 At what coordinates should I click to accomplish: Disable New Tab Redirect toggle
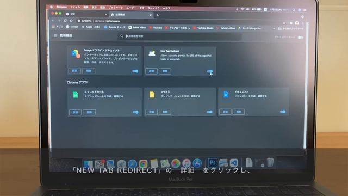[210, 71]
